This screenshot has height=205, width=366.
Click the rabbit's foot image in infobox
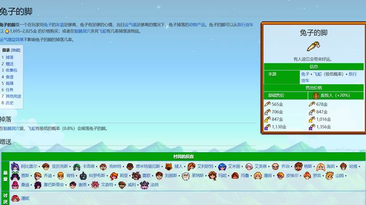(313, 46)
